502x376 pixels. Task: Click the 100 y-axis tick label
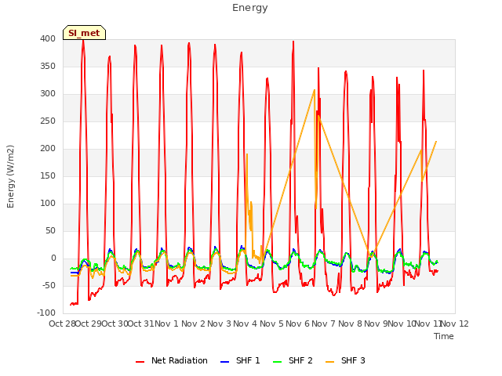tap(48, 204)
